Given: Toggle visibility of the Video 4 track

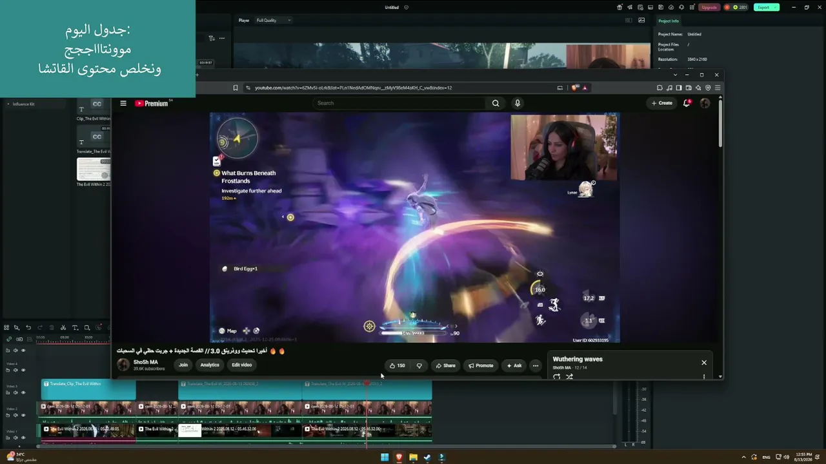Looking at the screenshot, I should (x=23, y=370).
